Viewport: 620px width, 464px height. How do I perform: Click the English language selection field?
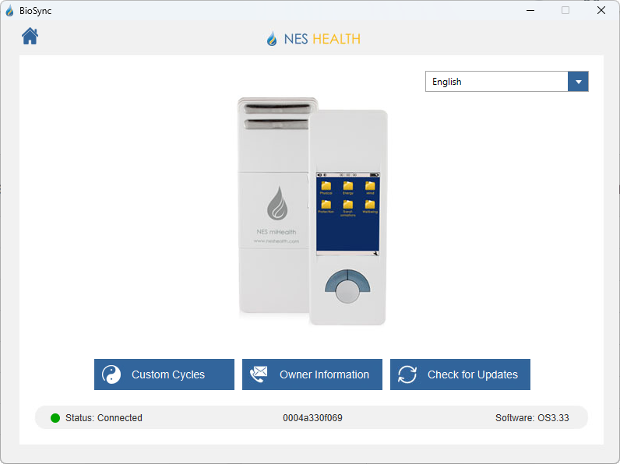(x=496, y=82)
